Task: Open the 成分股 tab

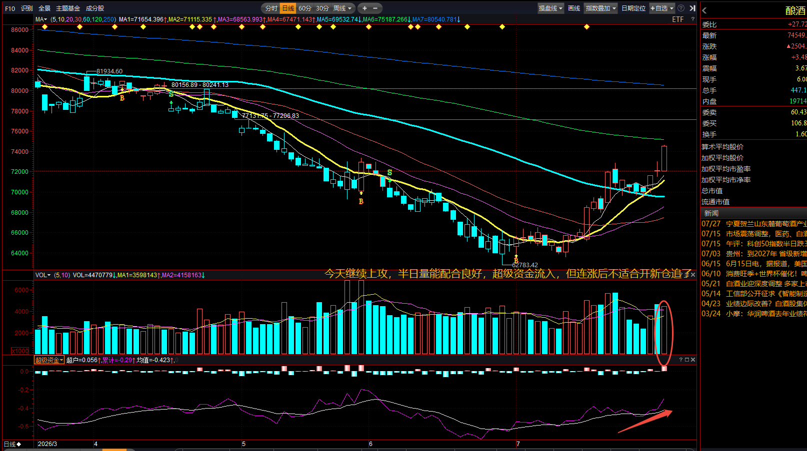Action: click(95, 8)
